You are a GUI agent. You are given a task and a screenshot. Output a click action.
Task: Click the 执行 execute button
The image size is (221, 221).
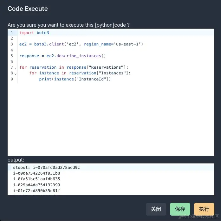tap(204, 209)
